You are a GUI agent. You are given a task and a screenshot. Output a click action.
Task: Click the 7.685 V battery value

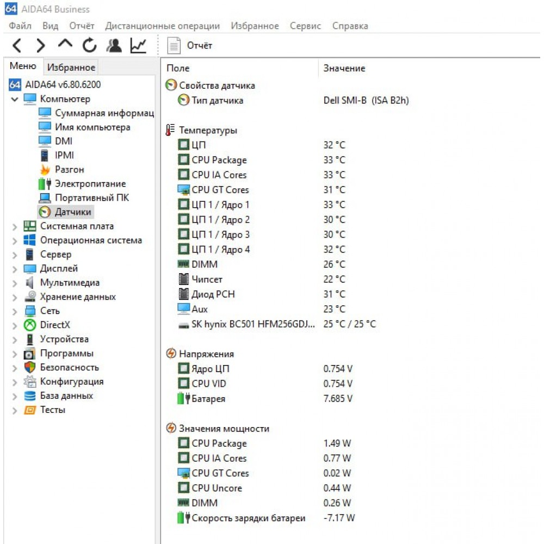pyautogui.click(x=338, y=399)
